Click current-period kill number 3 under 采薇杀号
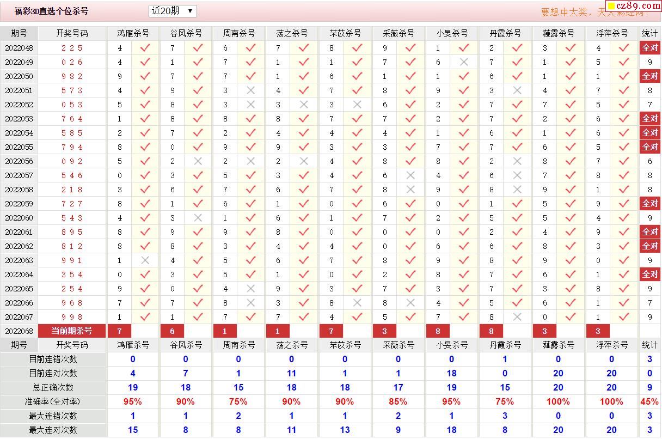662x439 pixels. coord(385,331)
